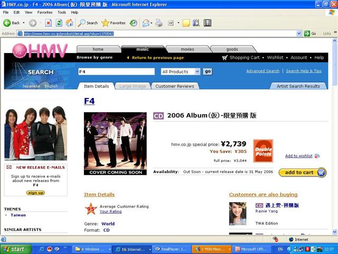Click the heart icon beside Add to wishlist
This screenshot has height=254, width=338.
click(317, 156)
